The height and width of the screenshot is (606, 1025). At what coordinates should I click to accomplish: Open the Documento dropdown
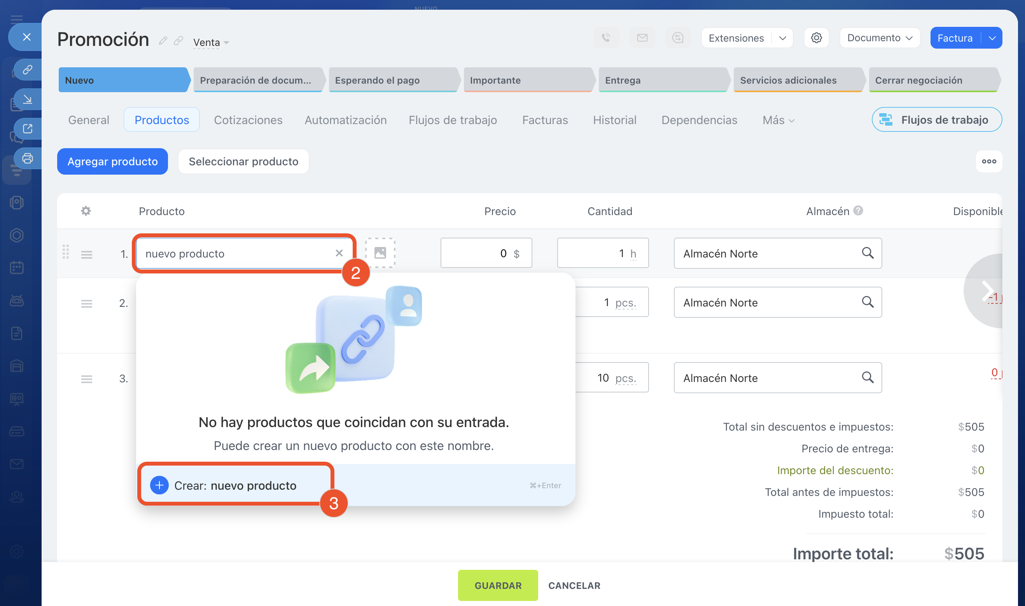tap(879, 38)
